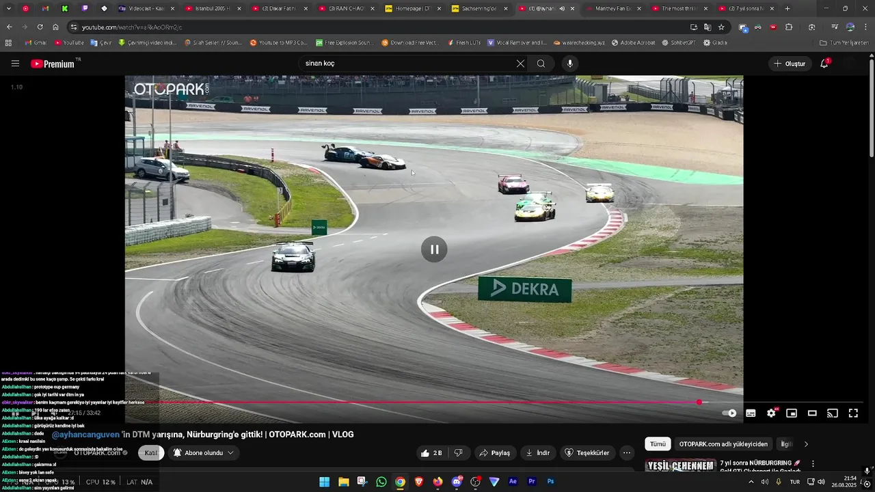The image size is (875, 492).
Task: Open more actions three-dot menu
Action: click(627, 452)
